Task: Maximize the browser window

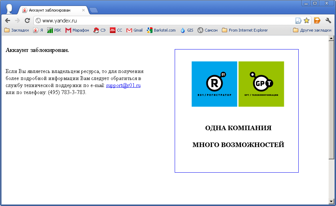Action: (x=315, y=4)
